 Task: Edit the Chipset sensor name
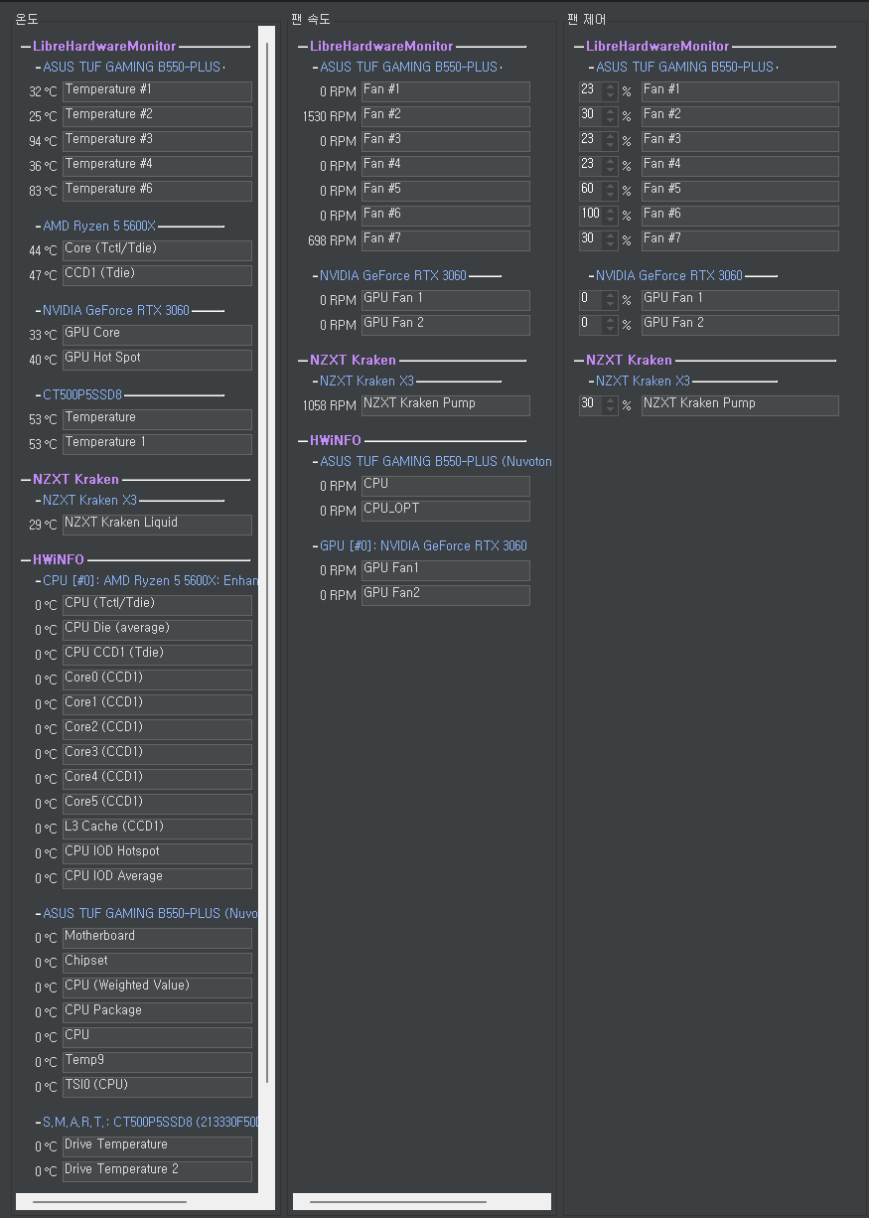point(157,963)
